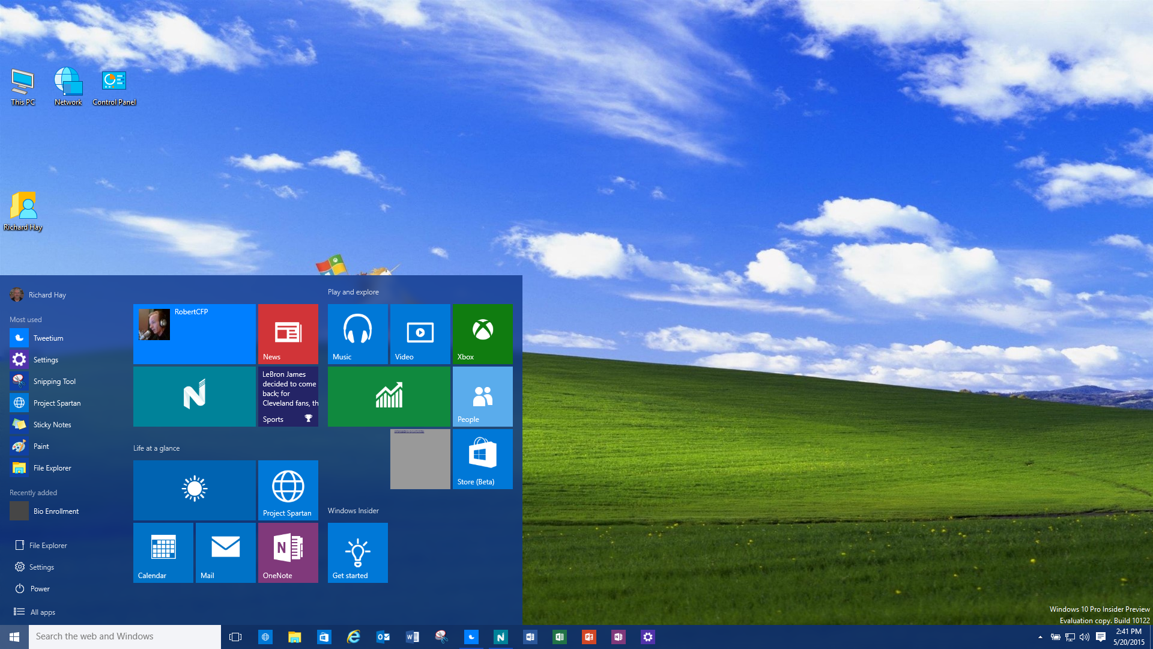Click the Get started tile

coord(357,552)
